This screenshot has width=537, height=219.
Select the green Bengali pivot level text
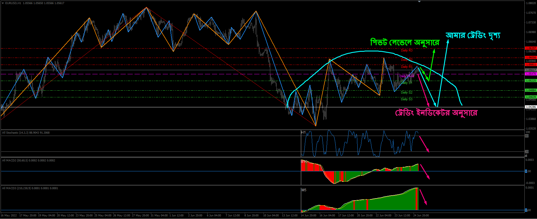coord(405,42)
